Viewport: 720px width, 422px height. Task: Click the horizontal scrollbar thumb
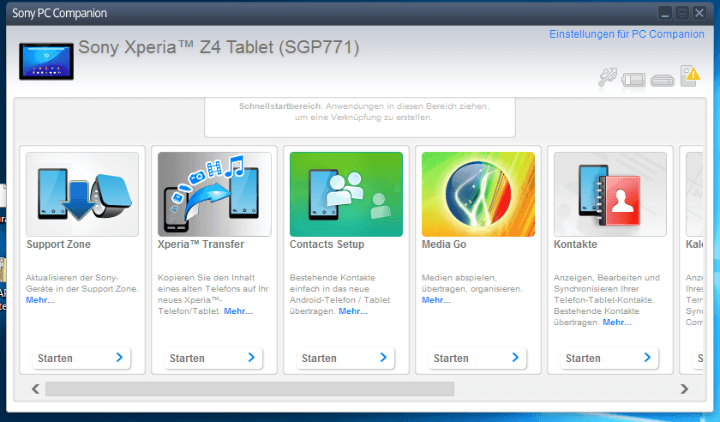(x=249, y=389)
